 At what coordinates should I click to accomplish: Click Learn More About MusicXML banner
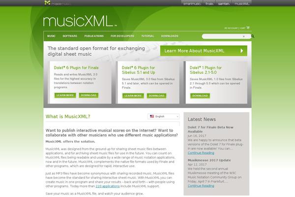click(x=204, y=51)
